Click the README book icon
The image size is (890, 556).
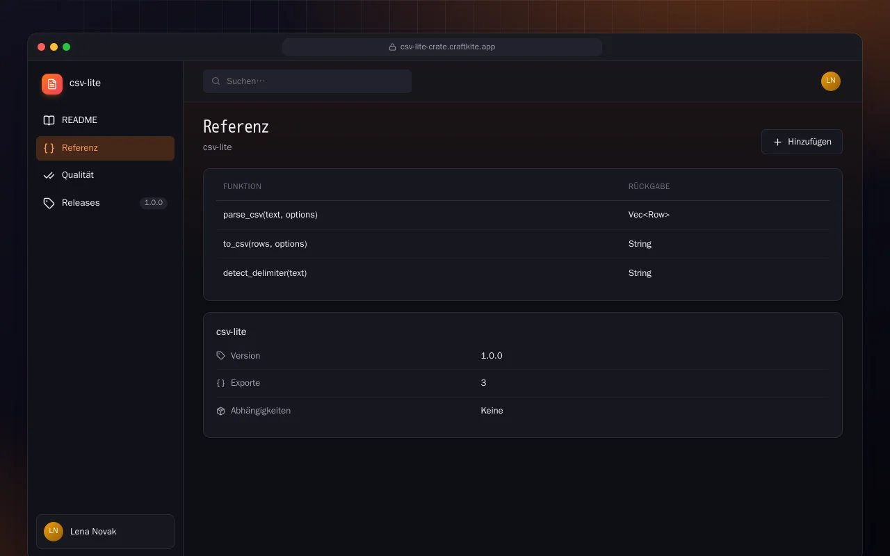coord(49,120)
